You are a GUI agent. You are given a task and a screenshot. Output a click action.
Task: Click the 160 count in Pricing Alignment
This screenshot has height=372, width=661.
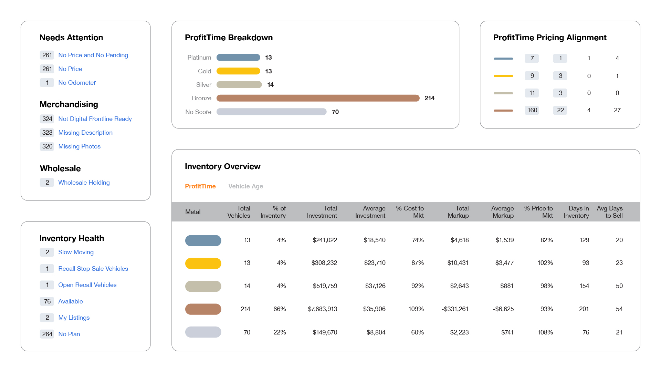click(532, 110)
